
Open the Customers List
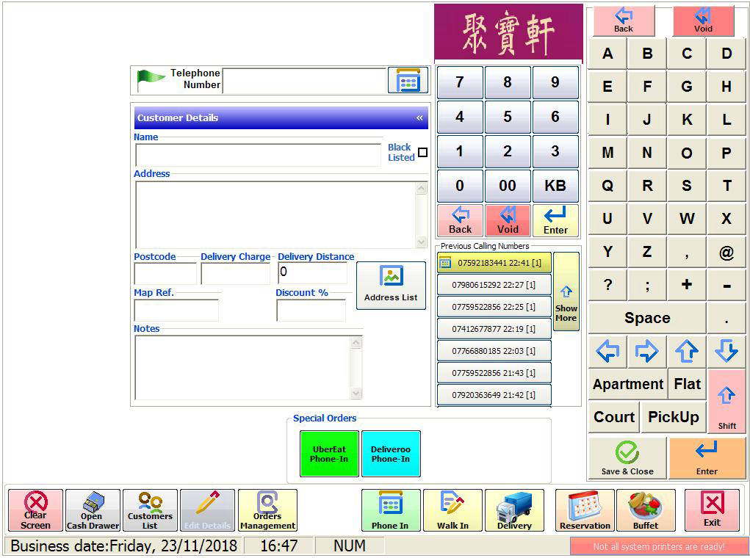(x=150, y=510)
